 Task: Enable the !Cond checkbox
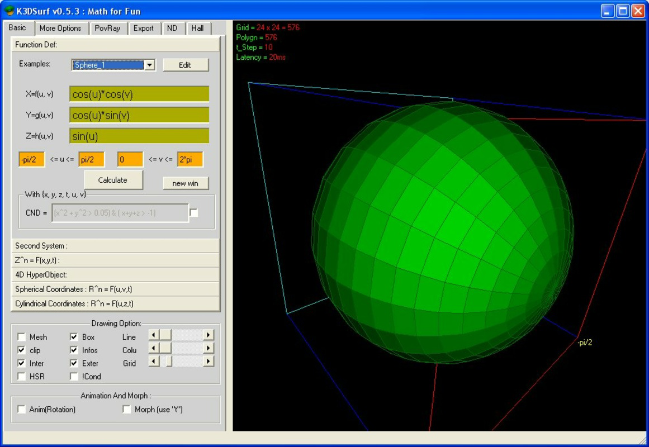pos(74,376)
